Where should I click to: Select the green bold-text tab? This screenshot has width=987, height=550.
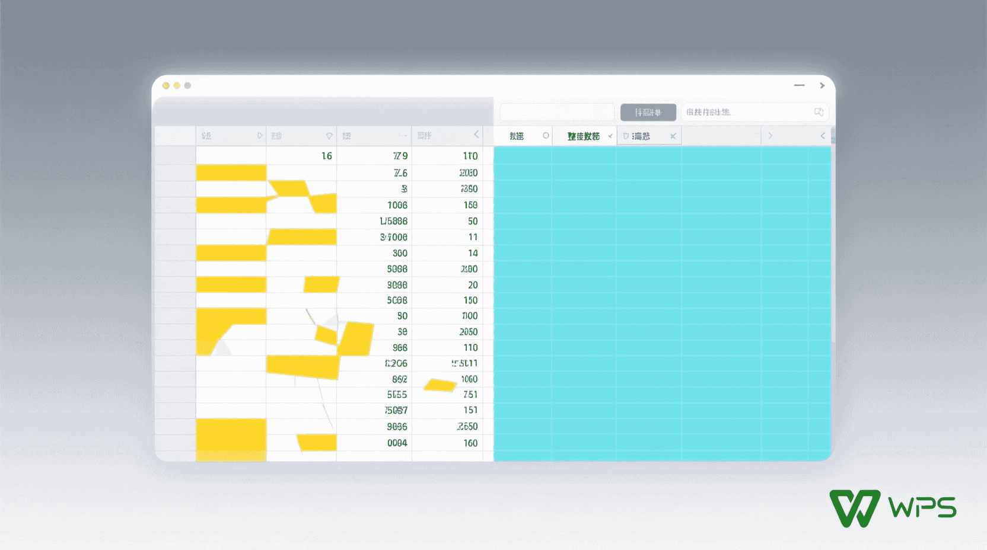[583, 136]
